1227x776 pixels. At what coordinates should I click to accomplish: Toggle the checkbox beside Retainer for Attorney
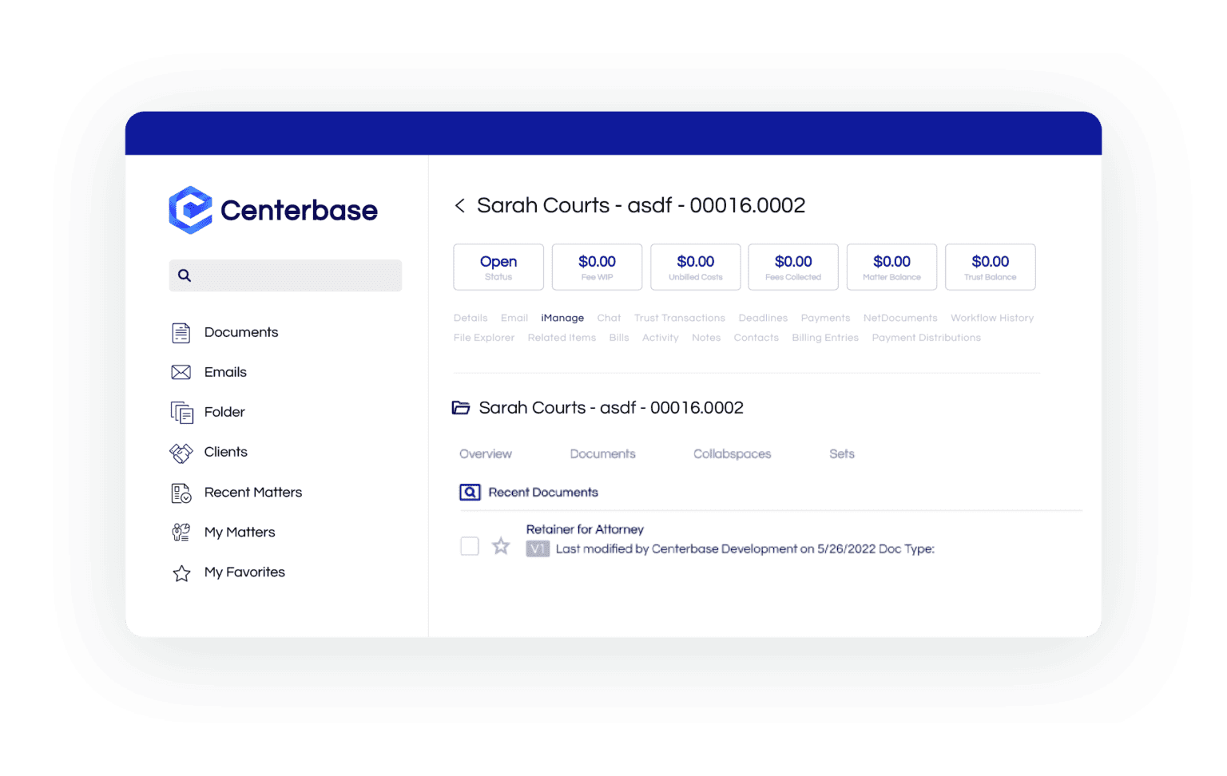[x=469, y=546]
